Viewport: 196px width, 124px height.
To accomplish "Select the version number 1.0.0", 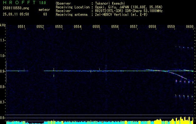I will coord(42,3).
